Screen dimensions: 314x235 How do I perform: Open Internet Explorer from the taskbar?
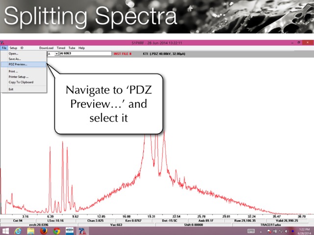(18, 231)
